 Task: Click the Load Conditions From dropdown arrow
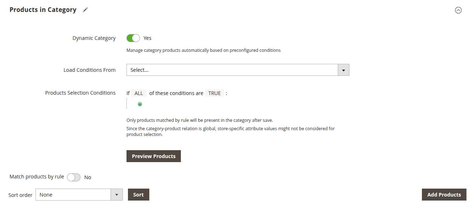343,70
